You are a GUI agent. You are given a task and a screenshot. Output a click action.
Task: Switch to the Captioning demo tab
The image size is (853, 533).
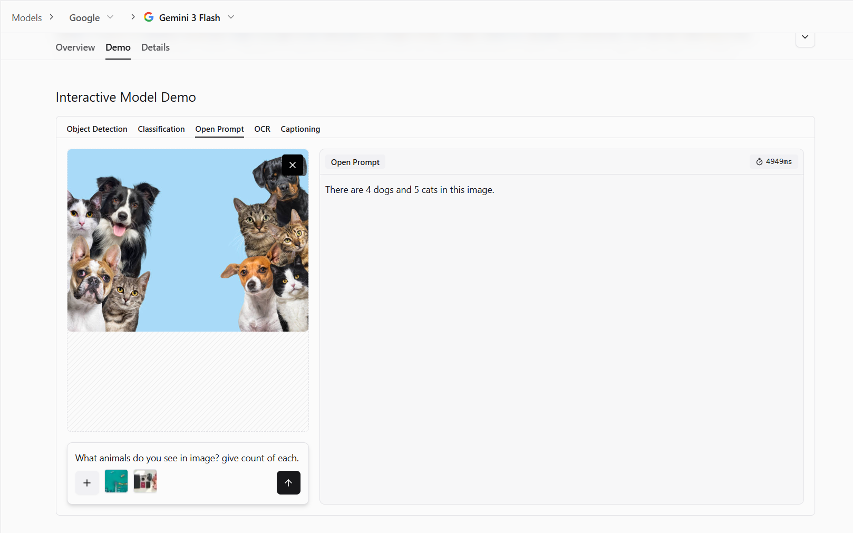pyautogui.click(x=300, y=129)
